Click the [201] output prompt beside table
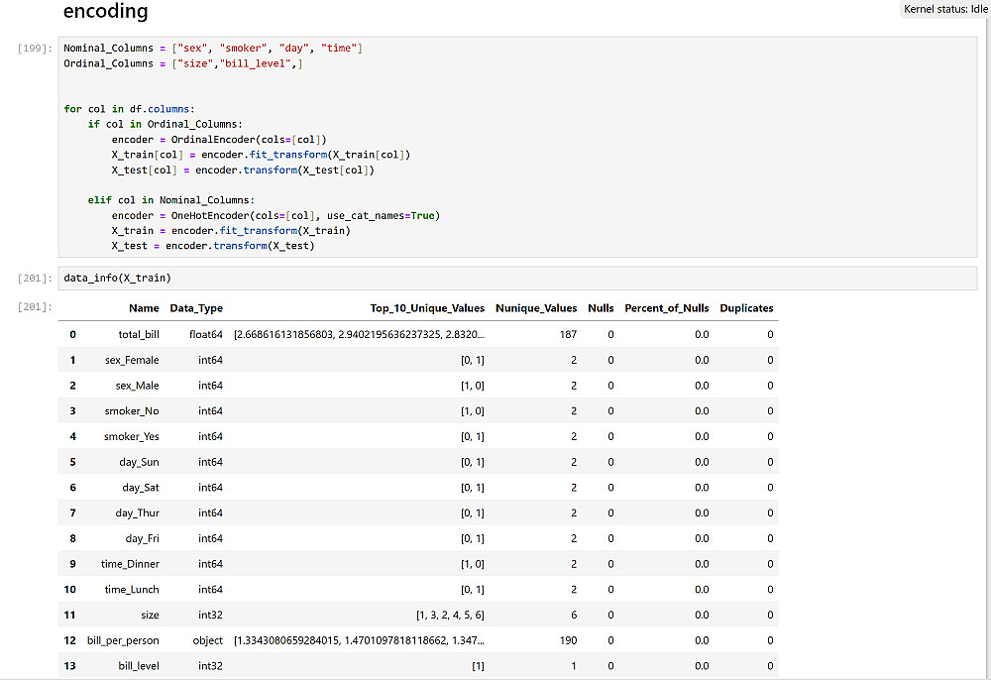The height and width of the screenshot is (680, 991). [x=35, y=307]
